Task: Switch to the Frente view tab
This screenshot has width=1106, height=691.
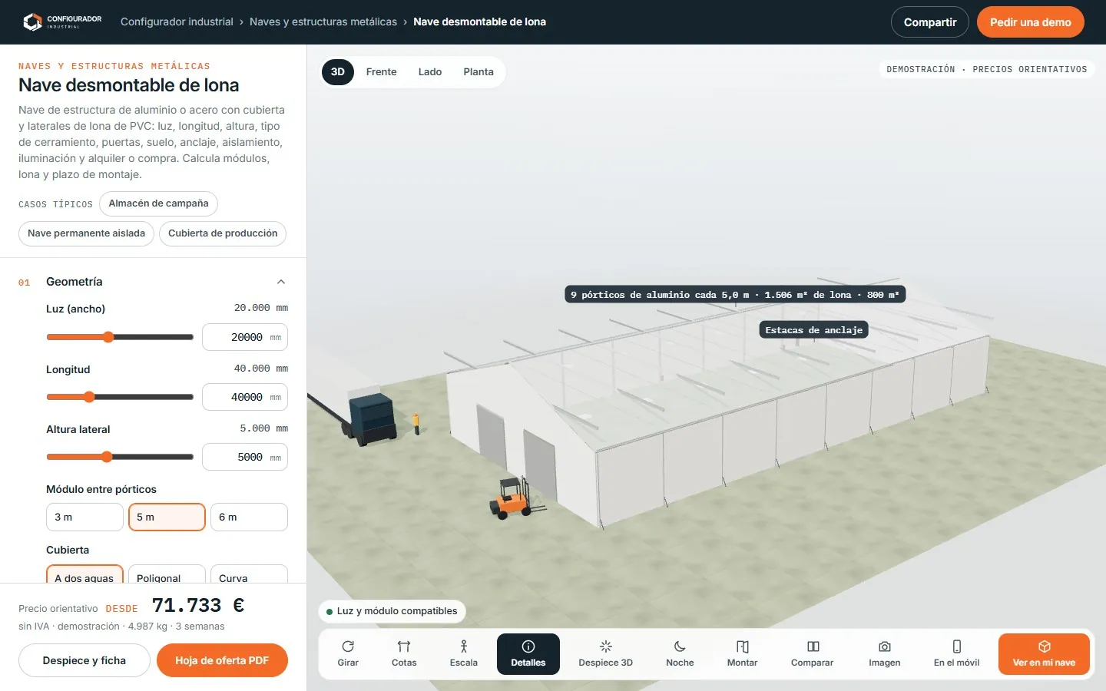Action: pos(382,71)
